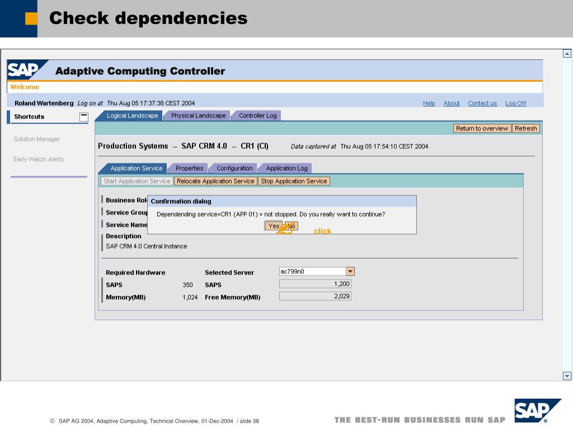573x430 pixels.
Task: Click the Refresh button
Action: (525, 128)
